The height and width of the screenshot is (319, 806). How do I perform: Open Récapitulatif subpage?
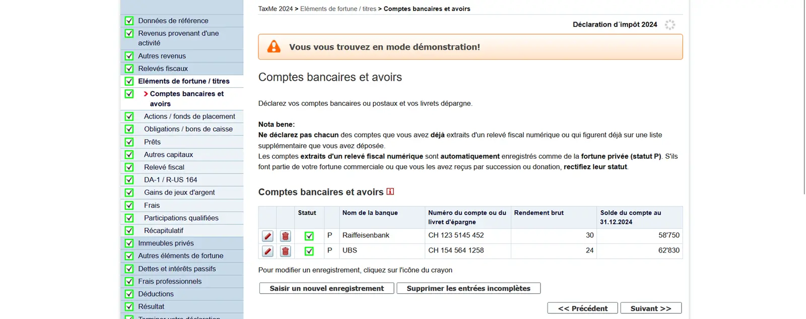click(x=164, y=230)
